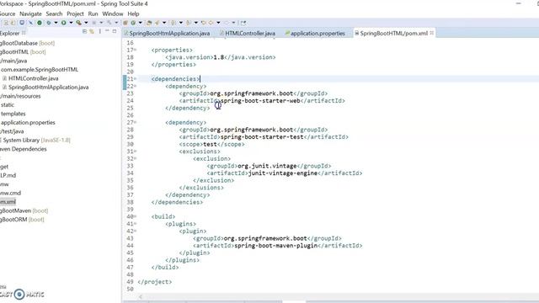Click the Search flashlight toolbar icon
The height and width of the screenshot is (303, 539).
click(157, 23)
